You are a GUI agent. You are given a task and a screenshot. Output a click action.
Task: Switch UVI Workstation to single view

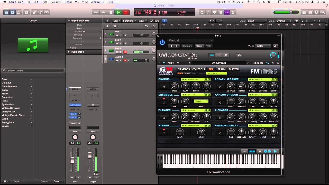(212, 55)
